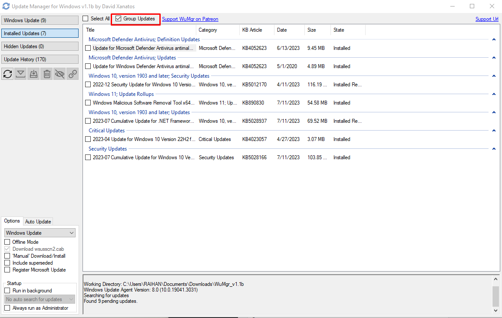The height and width of the screenshot is (318, 502).
Task: Open the Update History (170) list
Action: (40, 59)
